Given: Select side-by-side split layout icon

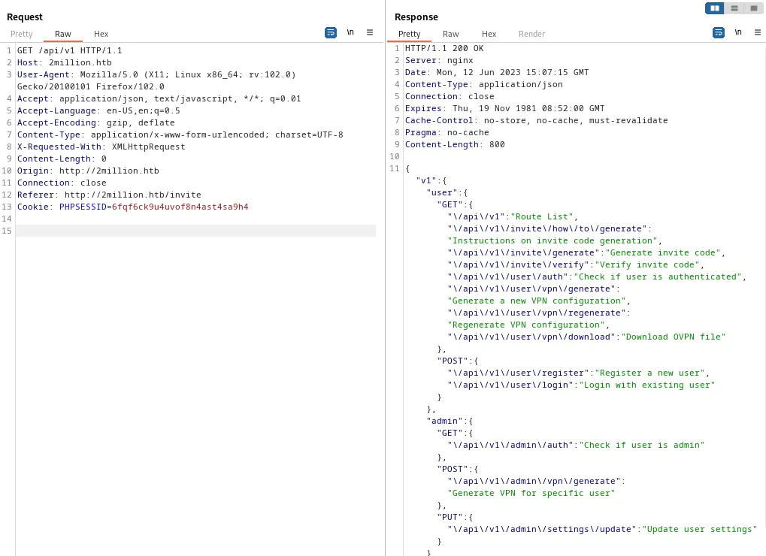Looking at the screenshot, I should (x=715, y=8).
